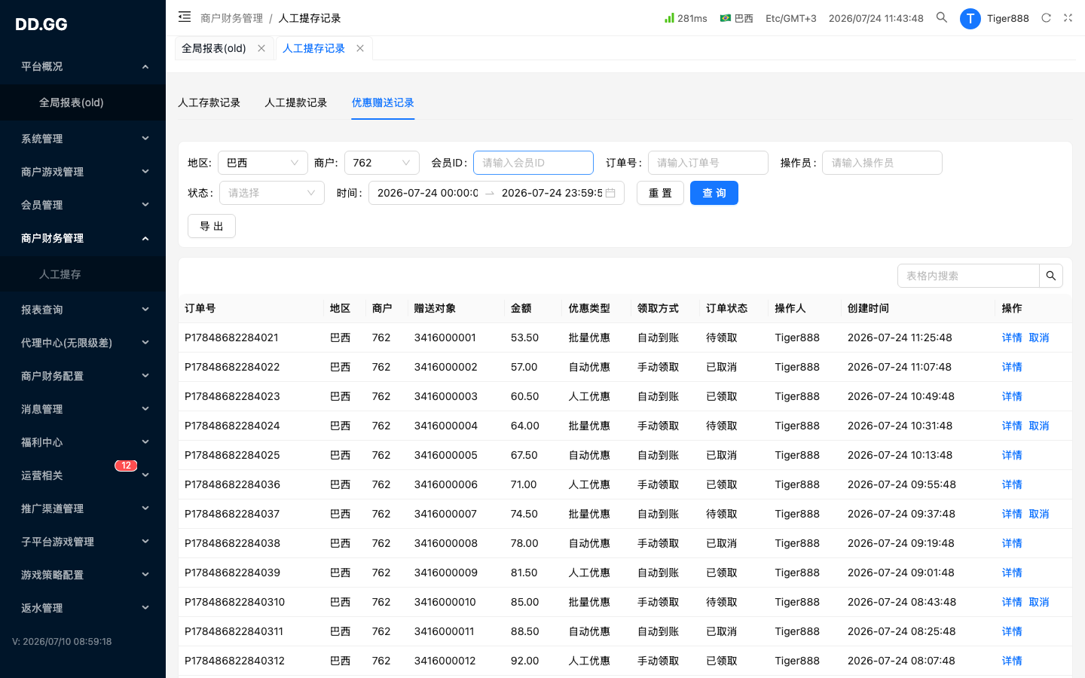The image size is (1085, 678).
Task: Open the 商户 dropdown showing 762
Action: 382,163
